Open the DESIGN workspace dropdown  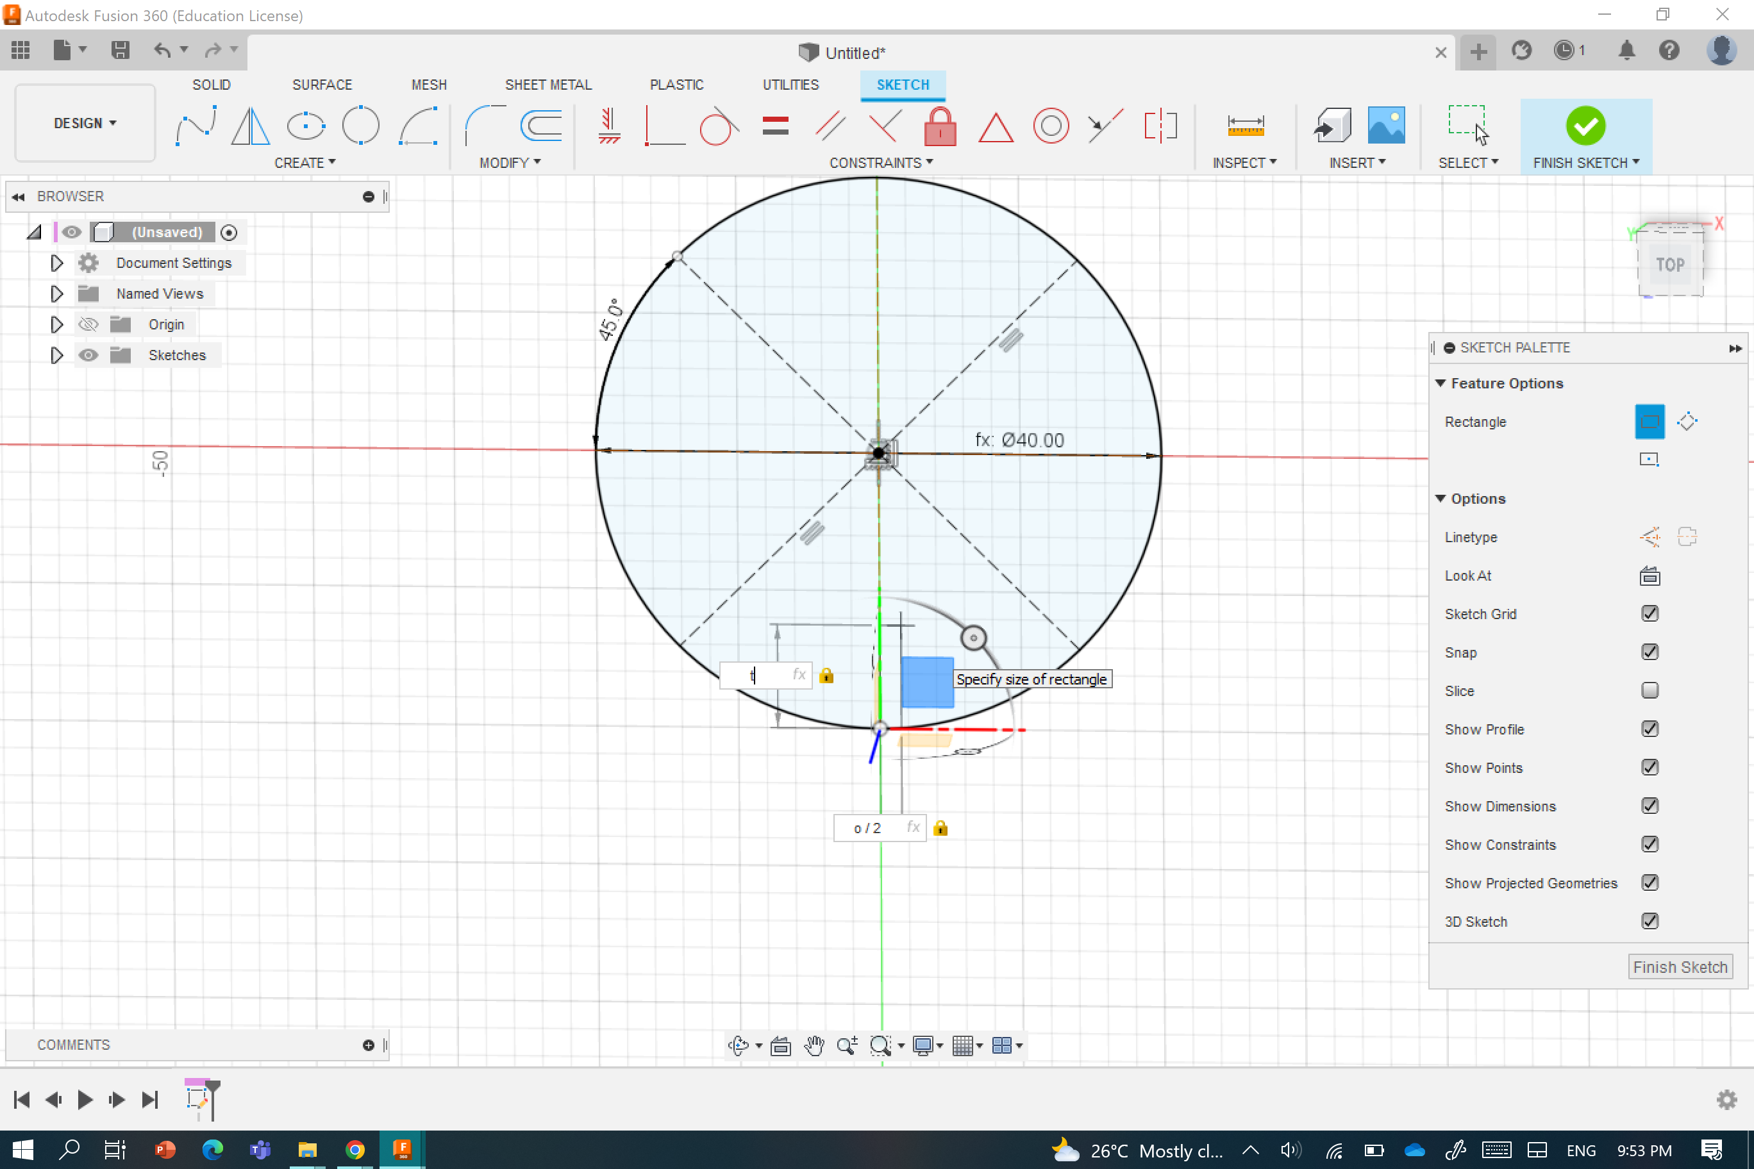pos(85,123)
